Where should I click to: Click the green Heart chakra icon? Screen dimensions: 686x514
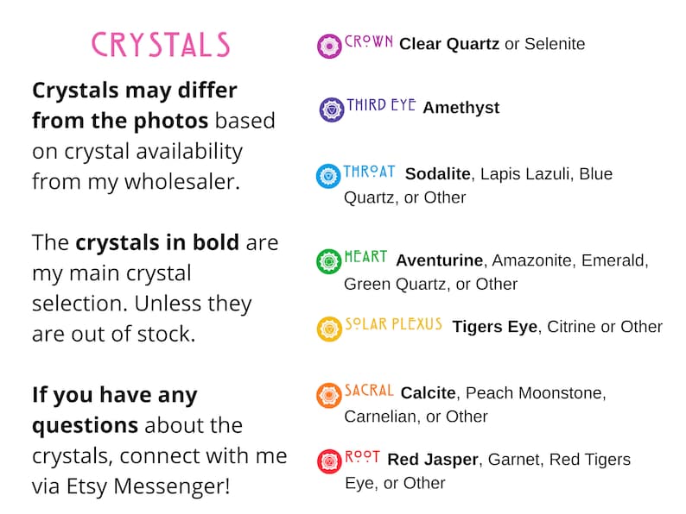(x=328, y=261)
